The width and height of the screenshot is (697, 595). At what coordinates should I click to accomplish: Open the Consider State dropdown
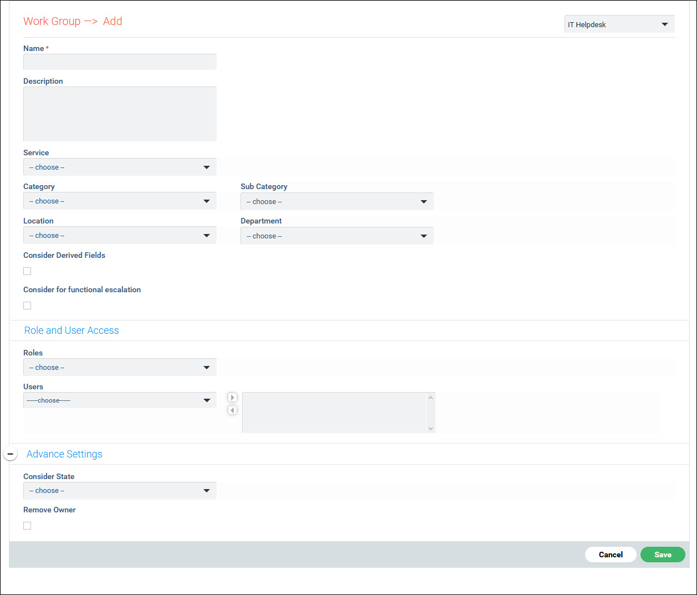(x=120, y=490)
